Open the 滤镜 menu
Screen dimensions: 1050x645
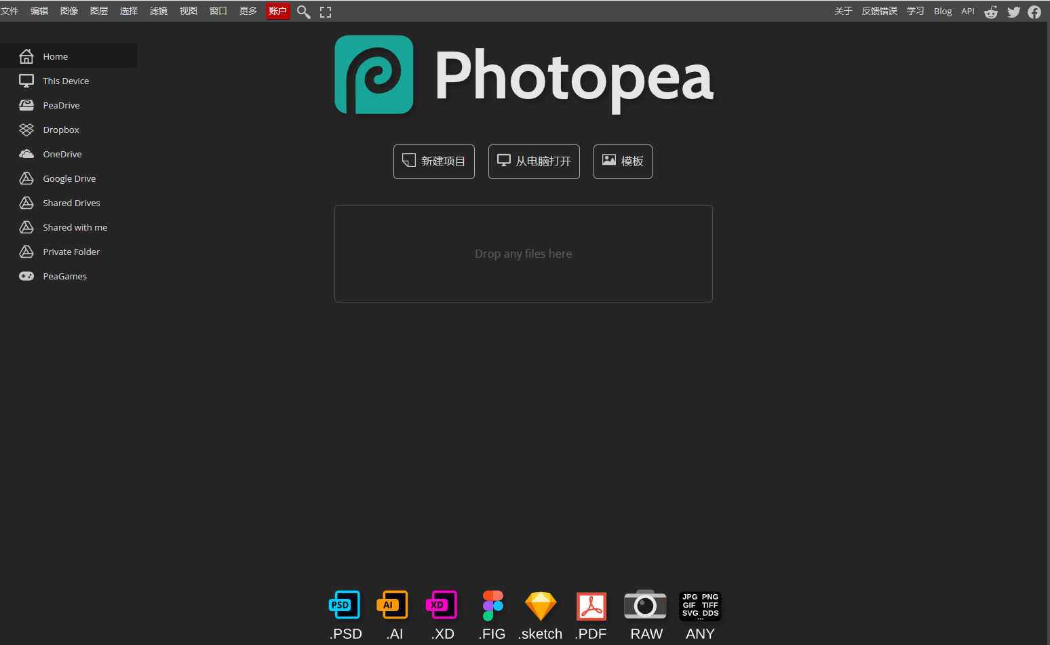pyautogui.click(x=158, y=11)
